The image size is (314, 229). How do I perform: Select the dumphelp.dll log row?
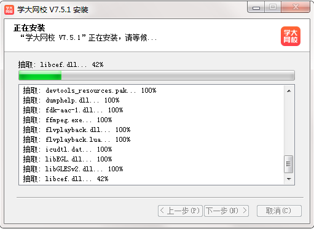tap(151, 100)
